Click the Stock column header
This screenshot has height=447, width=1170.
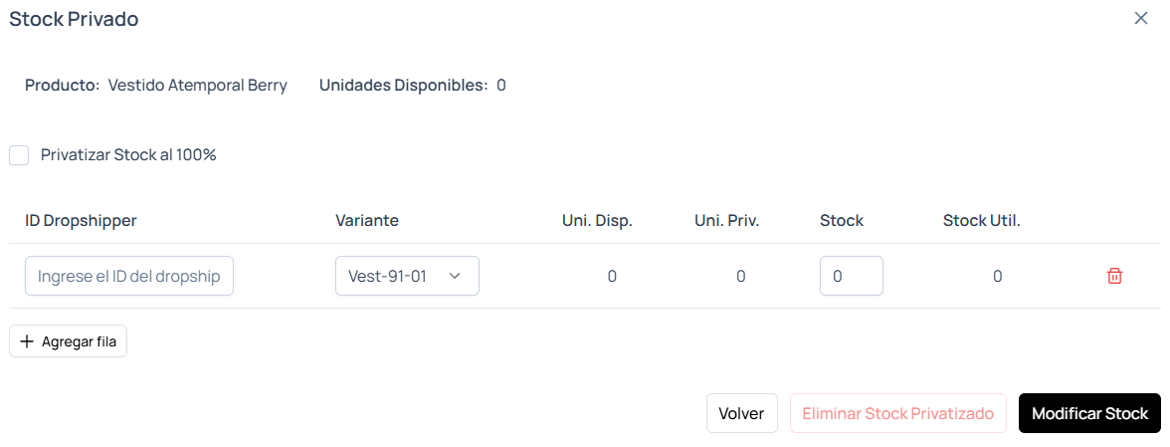pyautogui.click(x=842, y=221)
